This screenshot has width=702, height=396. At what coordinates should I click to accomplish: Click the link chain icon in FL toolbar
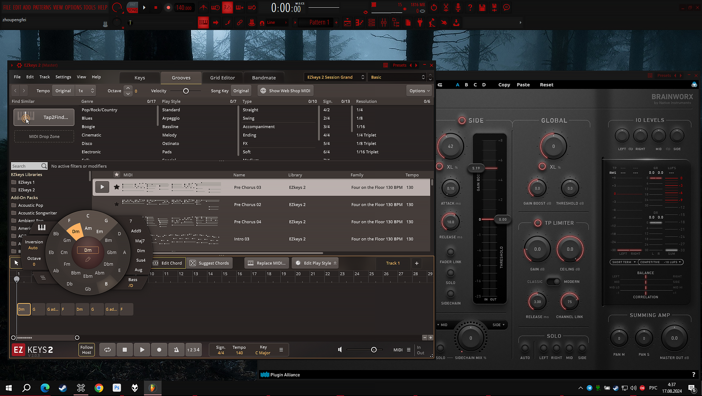[x=240, y=23]
